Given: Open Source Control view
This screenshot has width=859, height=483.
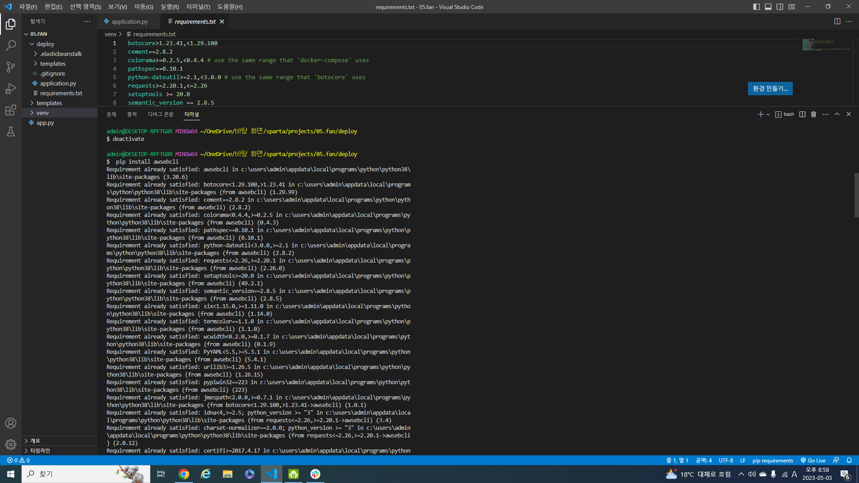Looking at the screenshot, I should click(11, 67).
